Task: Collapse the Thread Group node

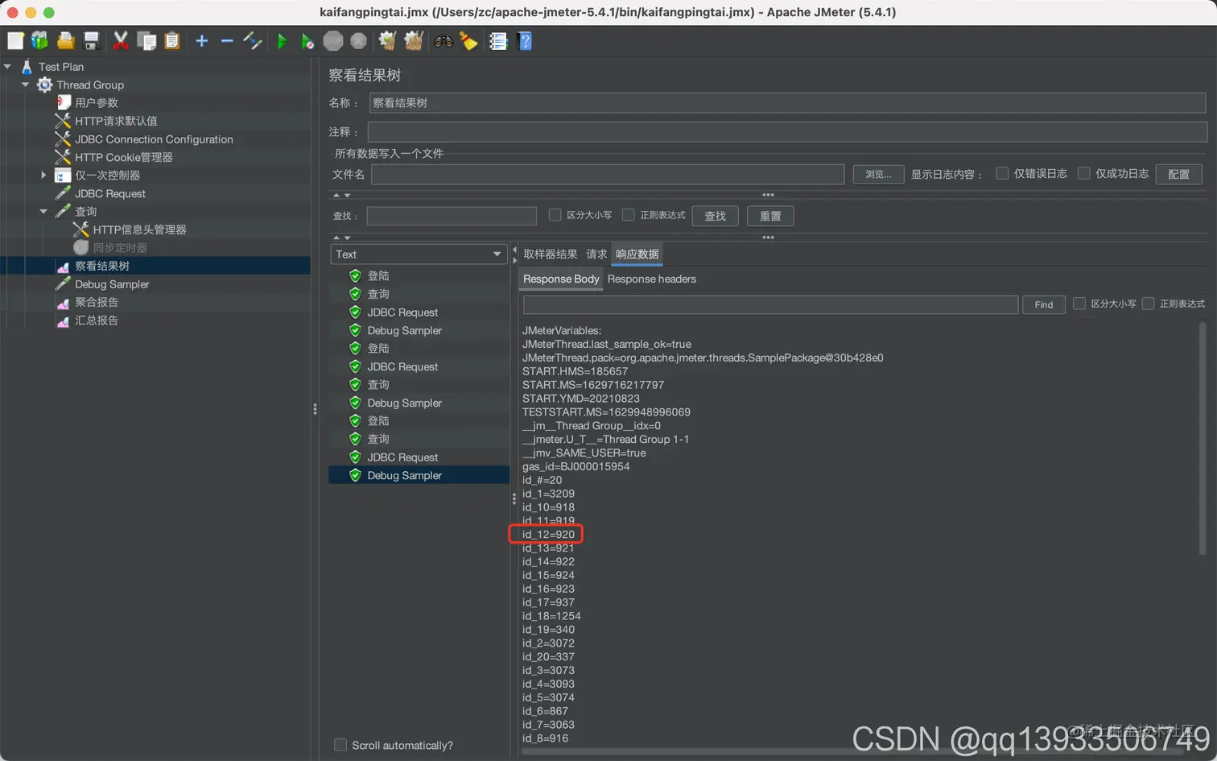Action: [25, 85]
